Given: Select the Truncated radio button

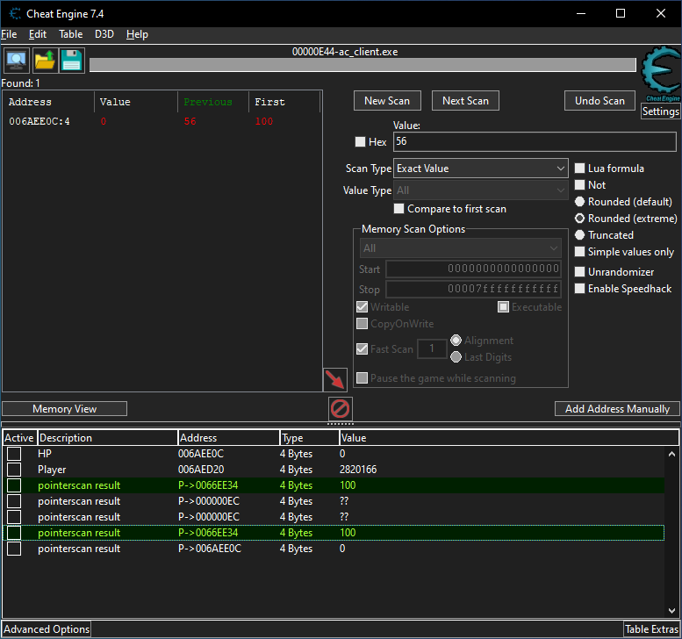Looking at the screenshot, I should (579, 235).
